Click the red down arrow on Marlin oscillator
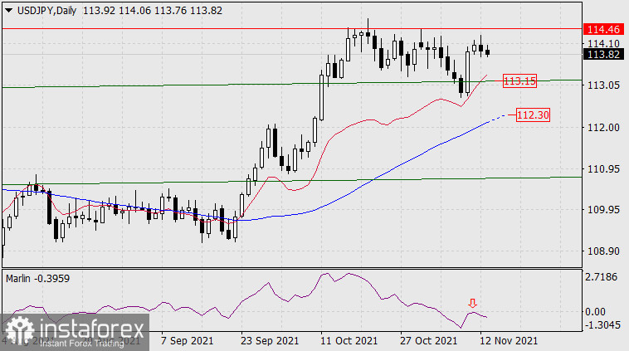This screenshot has width=629, height=351. point(473,304)
